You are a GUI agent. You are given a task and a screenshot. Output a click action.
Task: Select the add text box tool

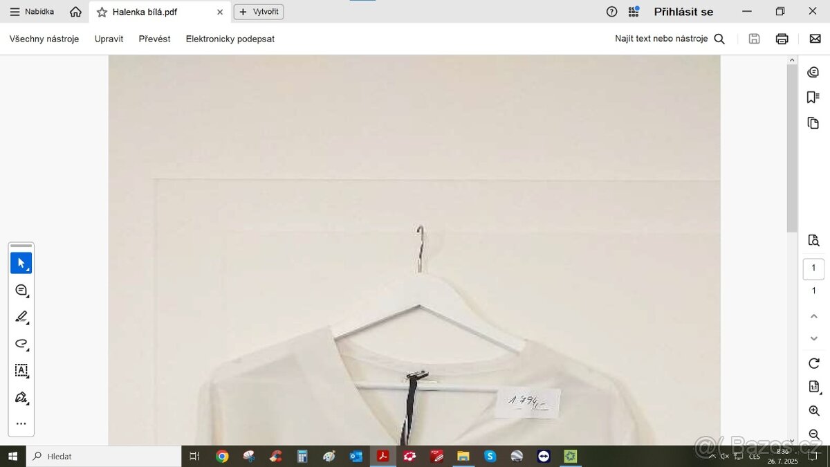[21, 371]
